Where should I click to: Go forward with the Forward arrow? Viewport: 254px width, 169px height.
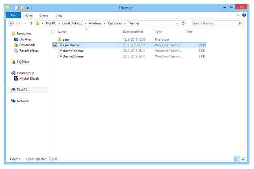(19, 23)
